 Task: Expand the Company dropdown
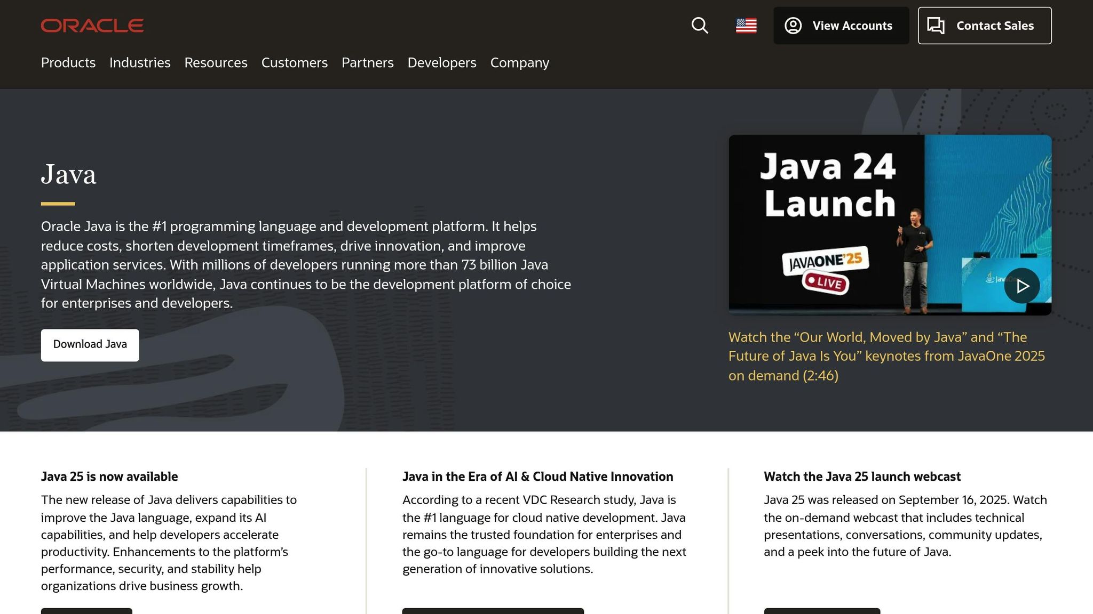coord(519,63)
